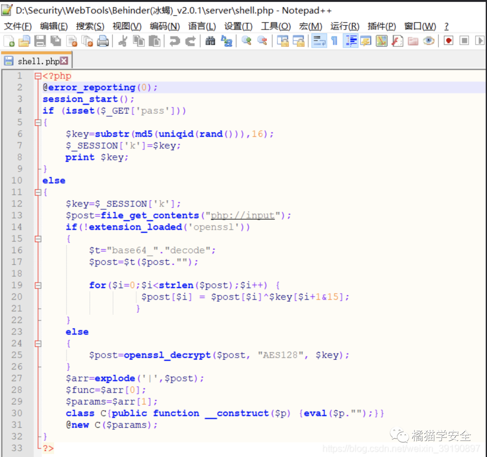Open a file using the folder icon
This screenshot has width=487, height=457.
[24, 41]
